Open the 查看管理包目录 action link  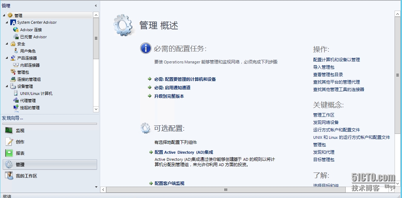328,75
